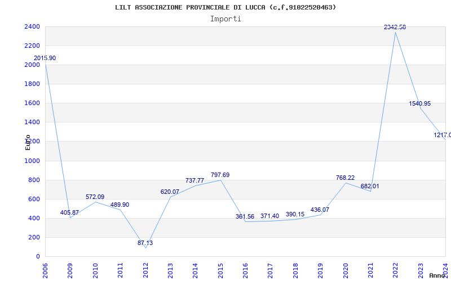Select the x-axis year 2015
The image size is (451, 281).
click(x=220, y=270)
